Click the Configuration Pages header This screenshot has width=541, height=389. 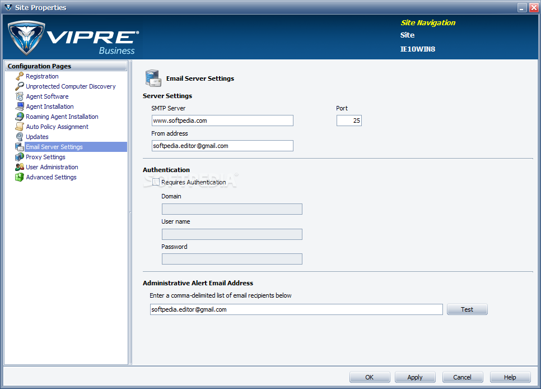coord(66,66)
